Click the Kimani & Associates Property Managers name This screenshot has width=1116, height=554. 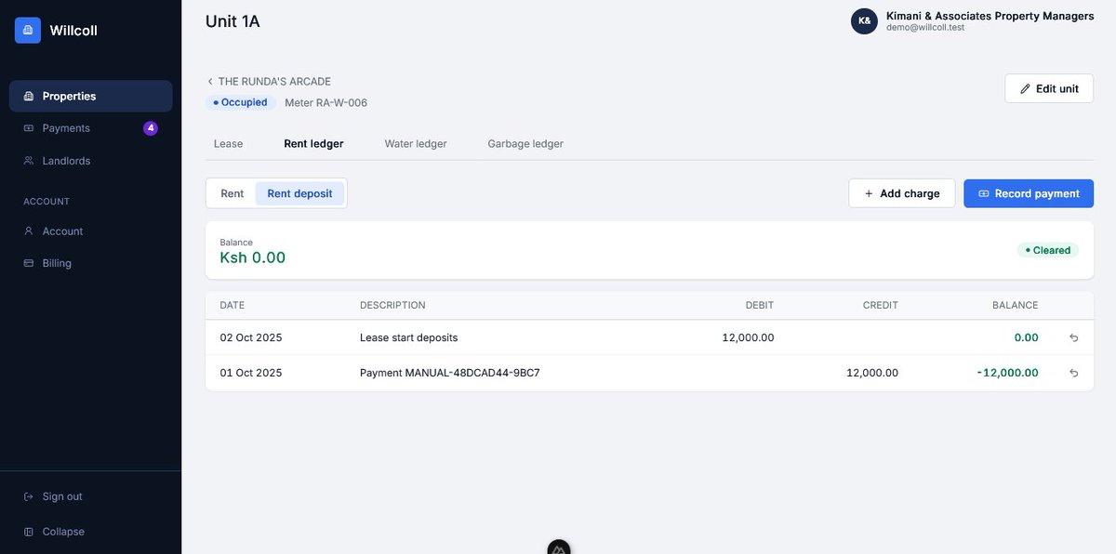[x=990, y=16]
